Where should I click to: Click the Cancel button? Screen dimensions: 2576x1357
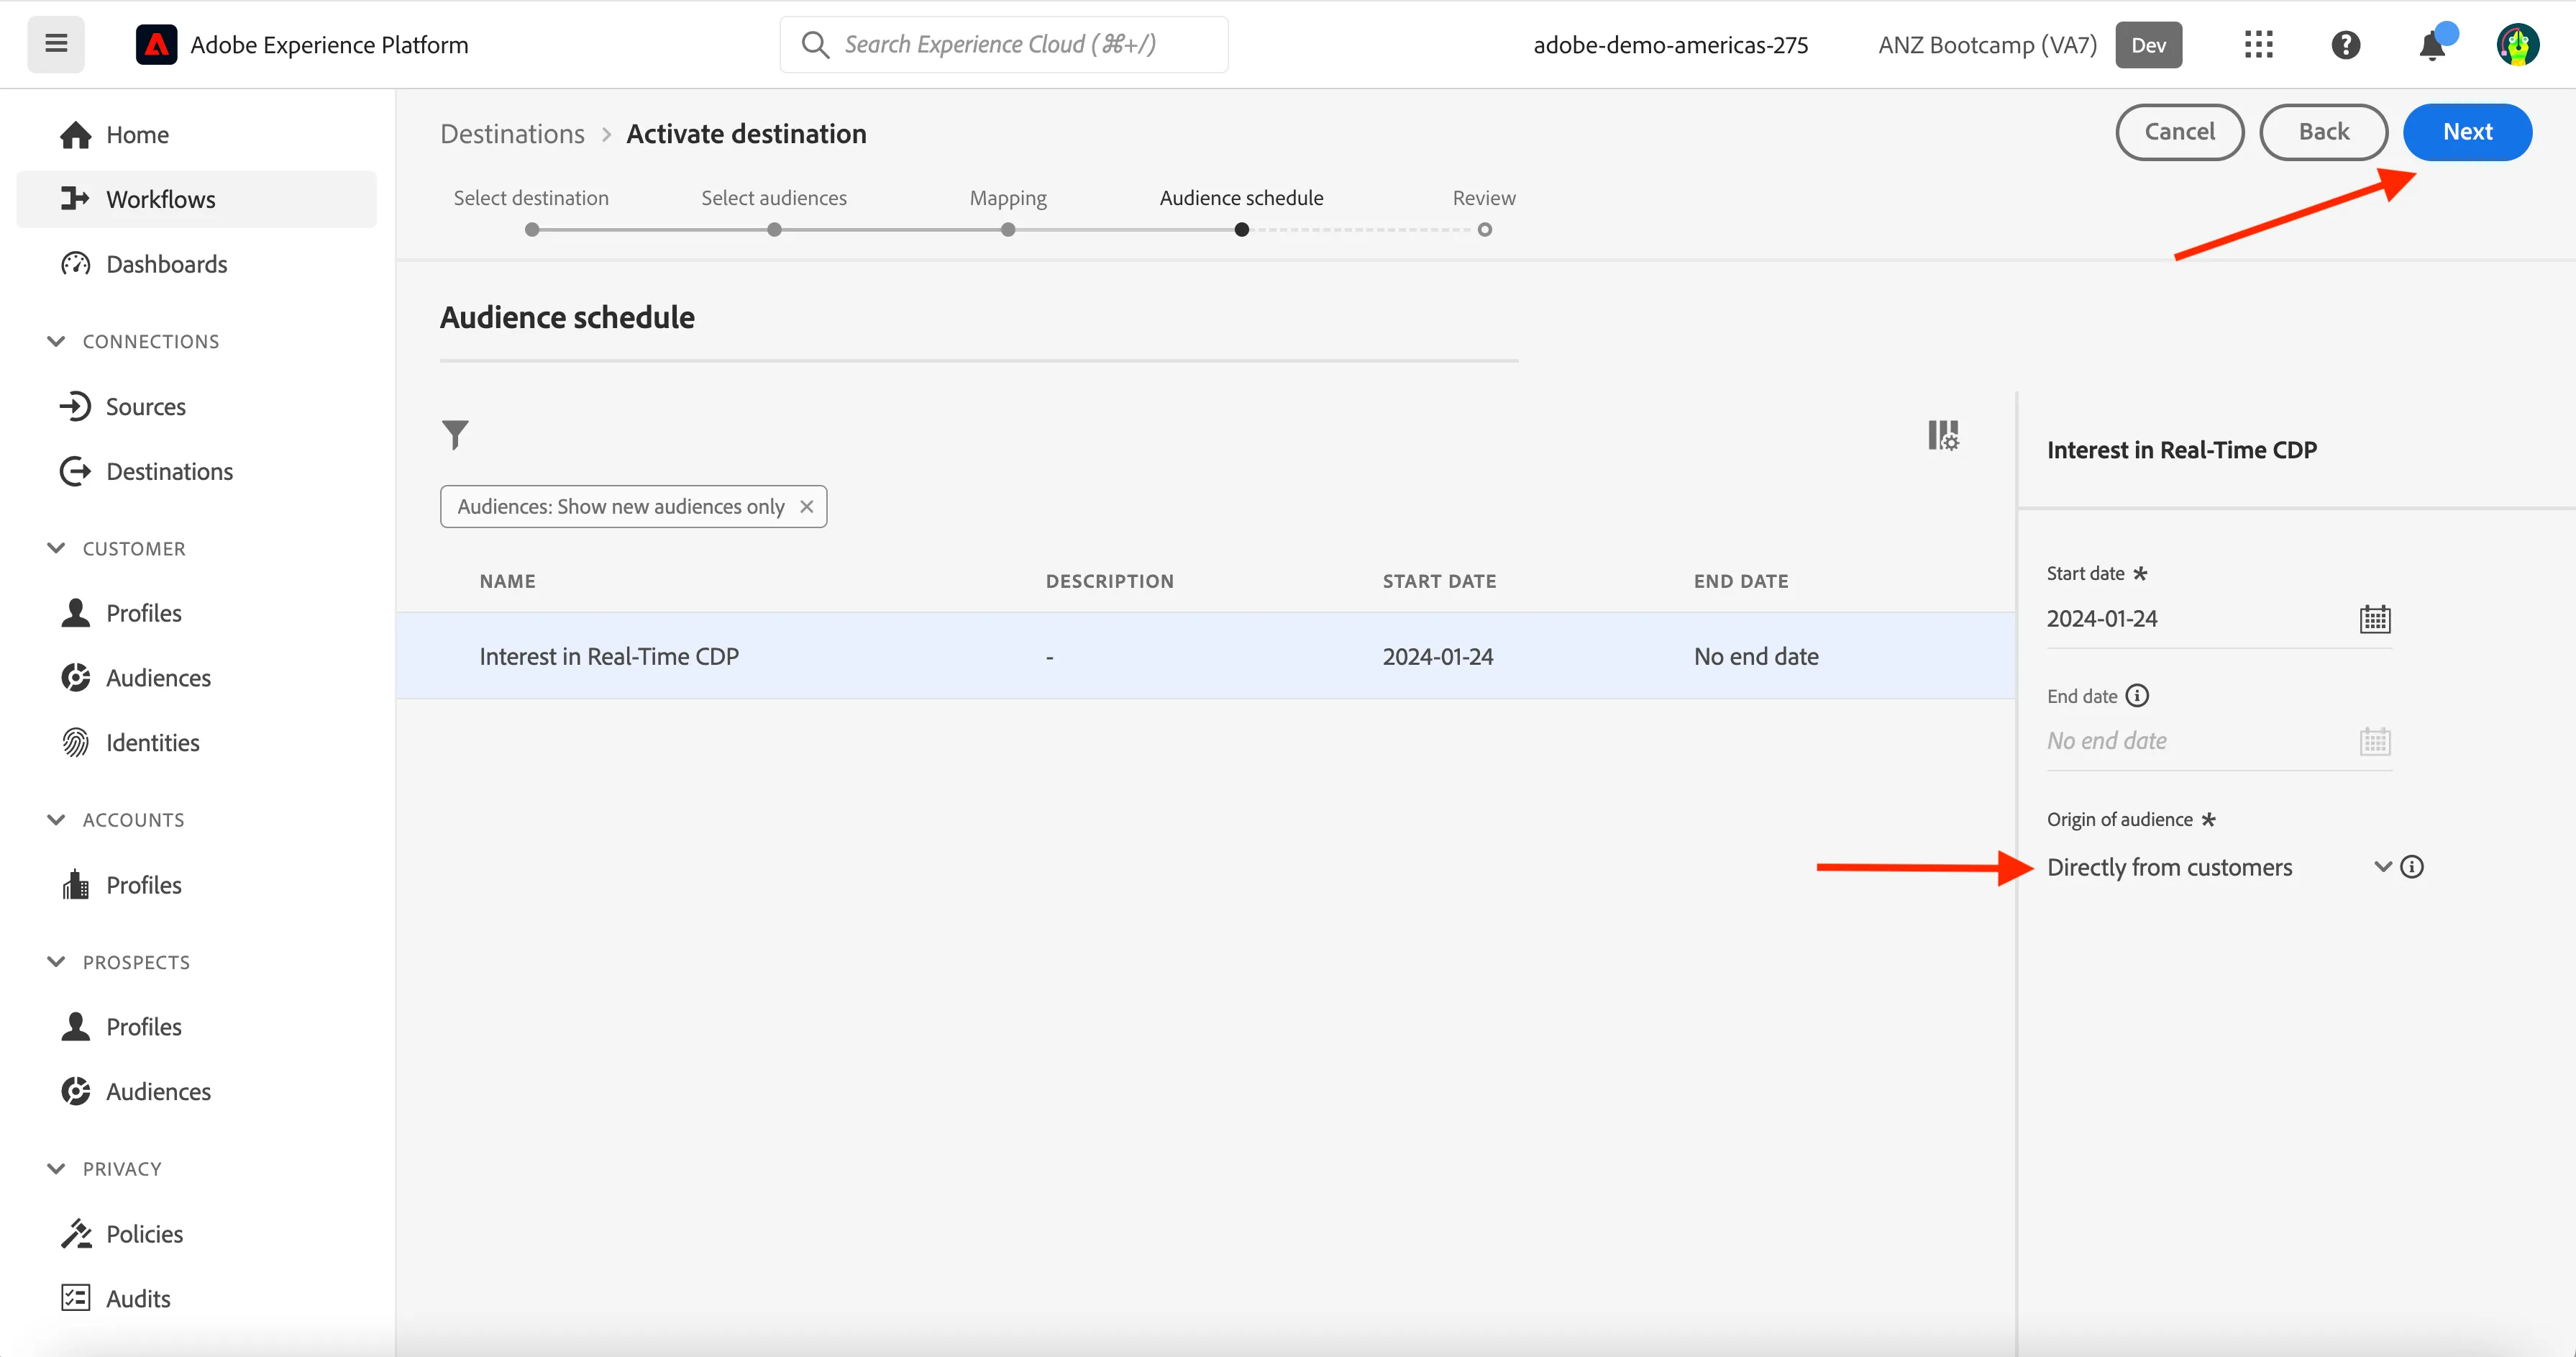point(2180,132)
